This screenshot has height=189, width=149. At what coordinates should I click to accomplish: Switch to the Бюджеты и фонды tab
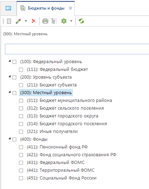coord(46,8)
